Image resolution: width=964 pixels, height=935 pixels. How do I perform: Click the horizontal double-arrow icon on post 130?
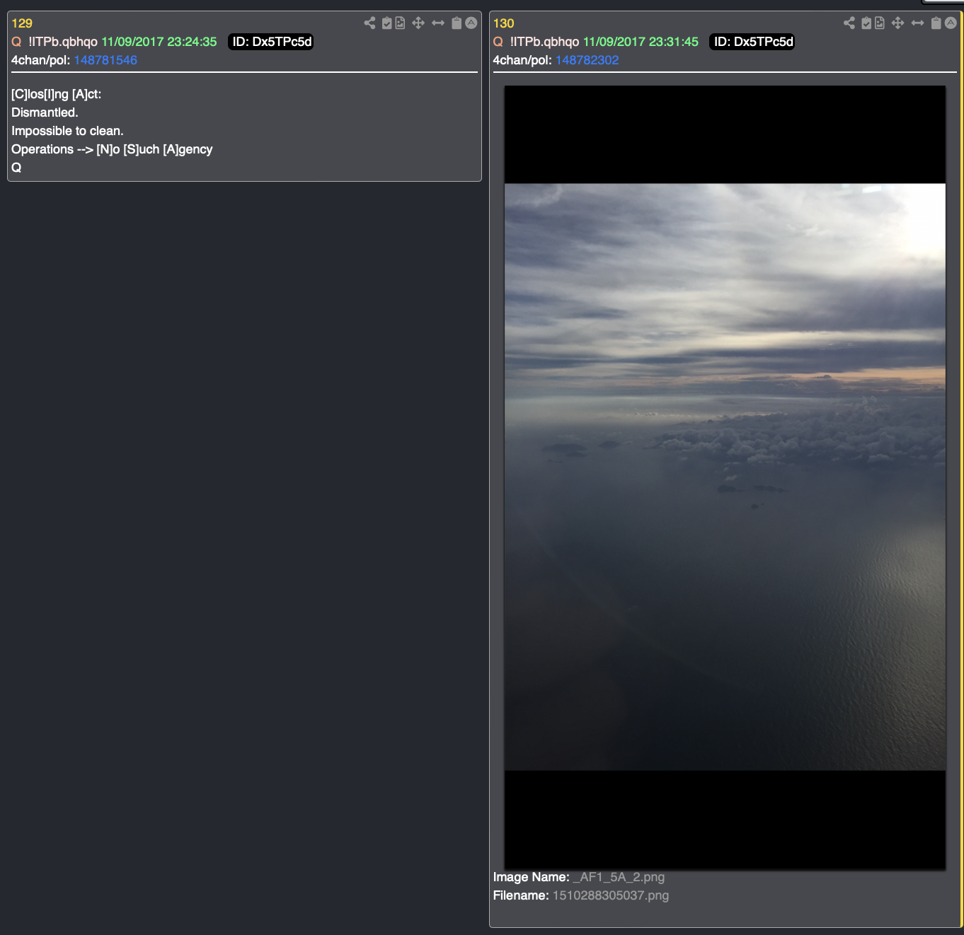[917, 23]
